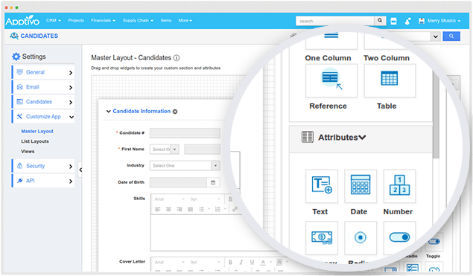Click the info icon beside Master Layout title
Screen dimensions: 473x276
(x=177, y=58)
